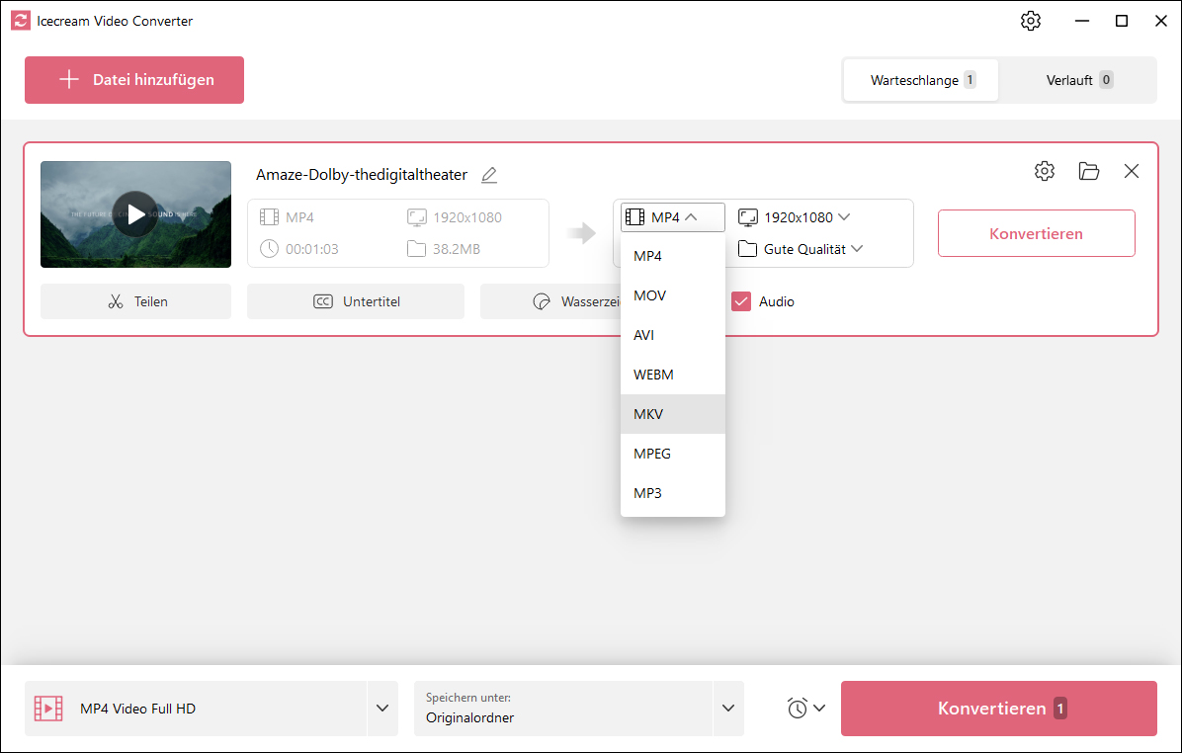The image size is (1182, 753).
Task: Click the MP4 Video Full HD preset field
Action: [x=196, y=709]
